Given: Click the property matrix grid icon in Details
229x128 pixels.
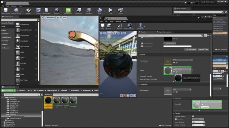Looking at the screenshot, I should point(205,36).
